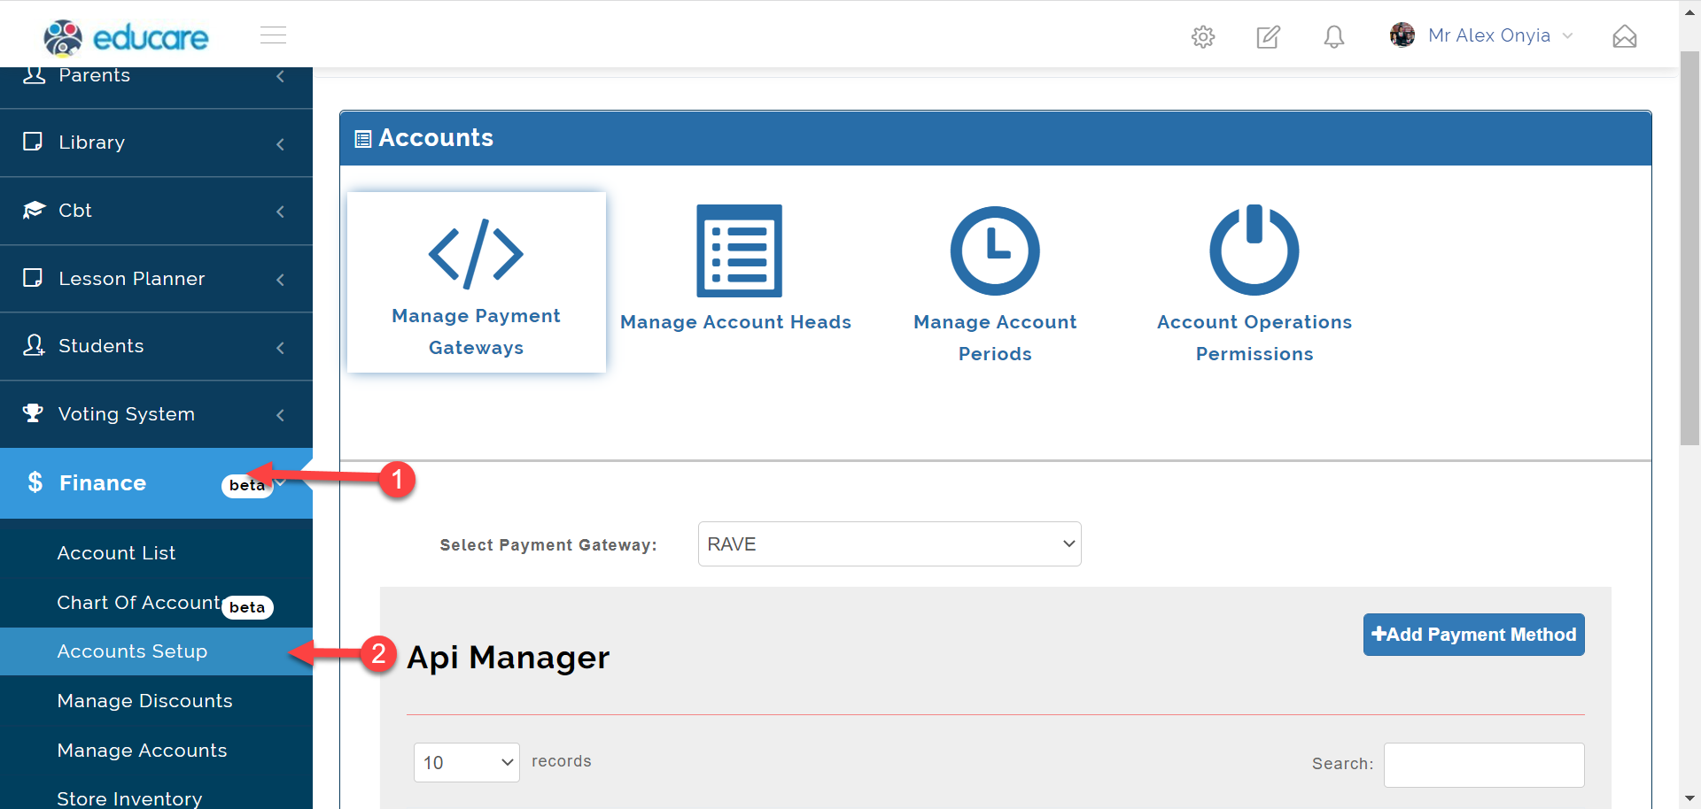Click the Cbt graduation cap icon
Image resolution: width=1701 pixels, height=809 pixels.
[x=34, y=210]
